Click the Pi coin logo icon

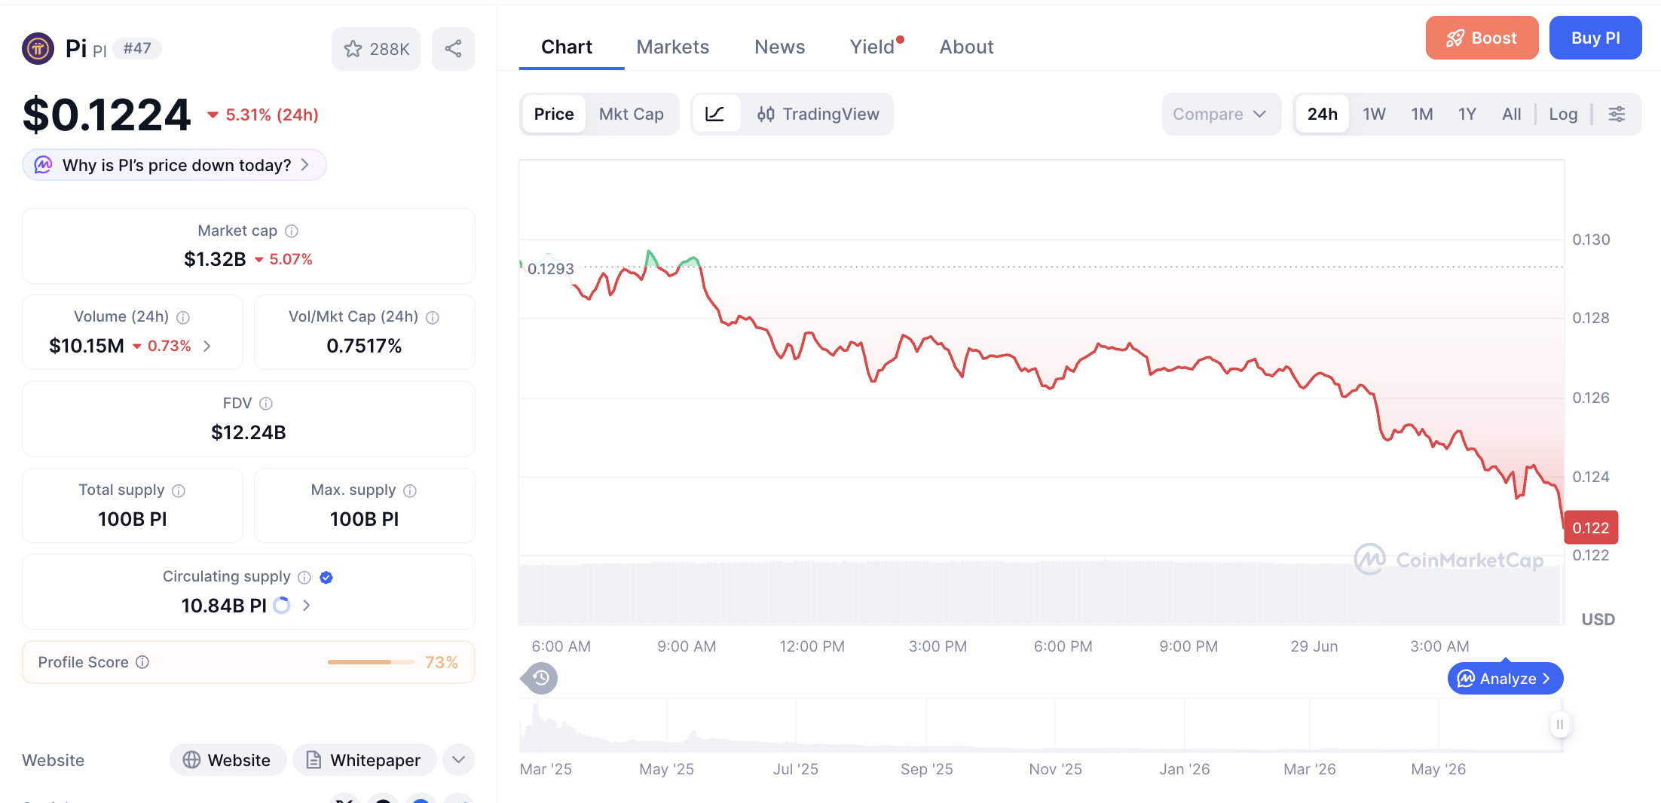point(38,49)
